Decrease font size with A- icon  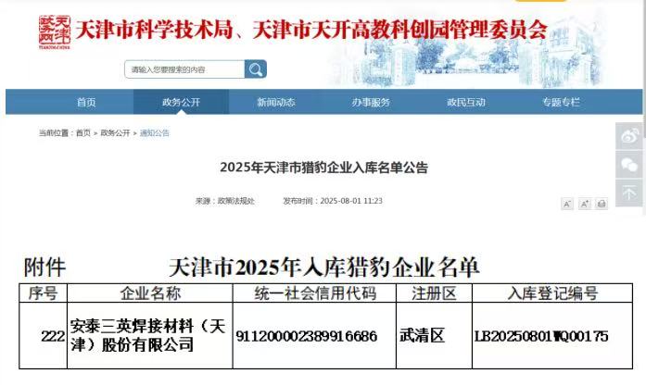click(x=567, y=204)
